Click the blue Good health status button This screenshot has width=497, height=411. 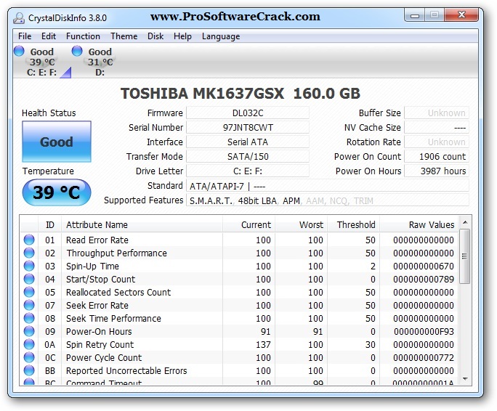(x=57, y=142)
